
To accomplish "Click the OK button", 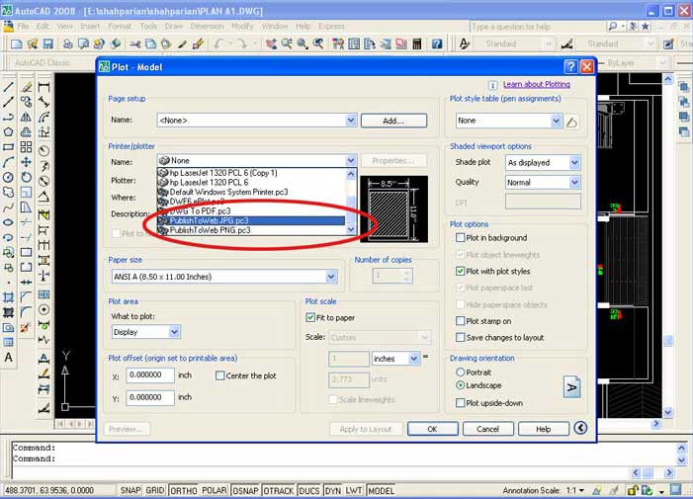I will 432,429.
